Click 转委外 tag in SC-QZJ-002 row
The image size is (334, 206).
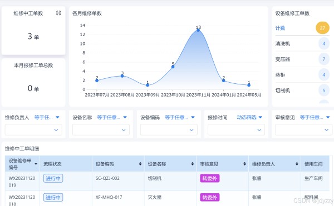pyautogui.click(x=210, y=178)
